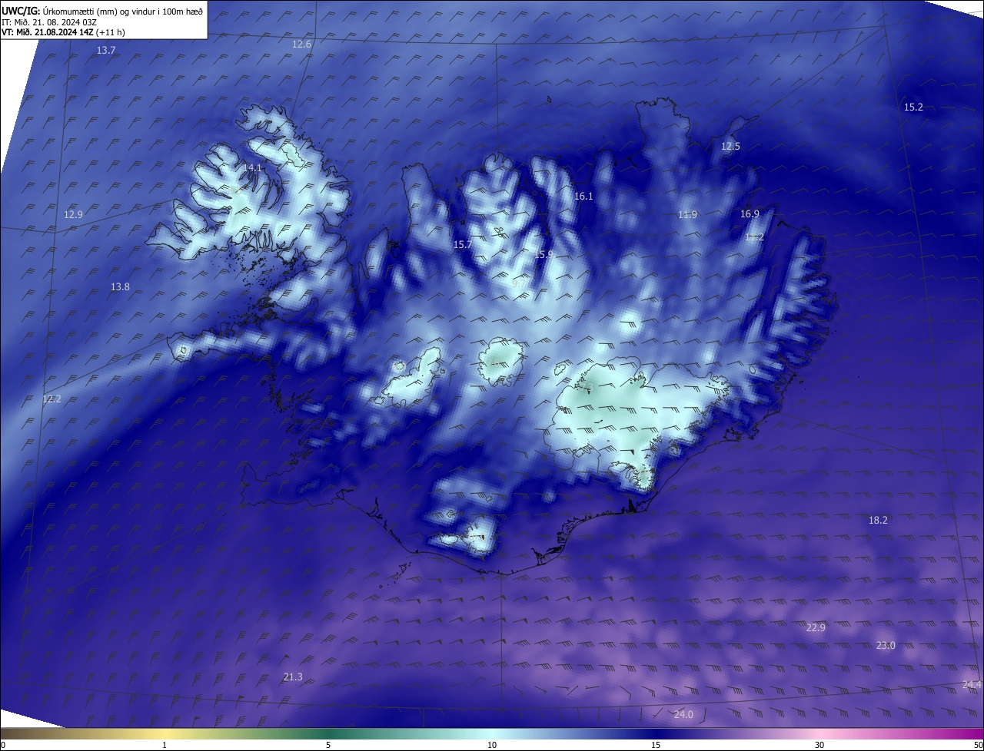
Task: Click the map value 13.7
Action: pos(106,50)
